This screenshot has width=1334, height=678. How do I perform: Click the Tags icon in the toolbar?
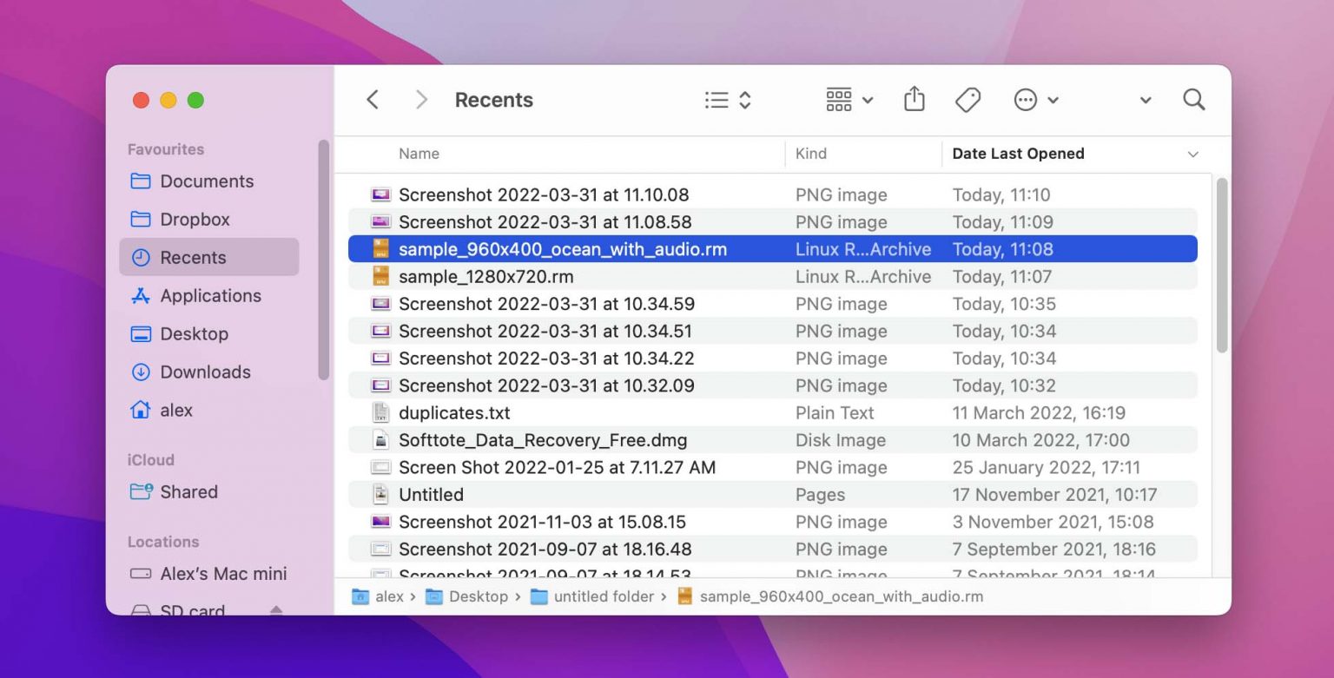coord(967,99)
